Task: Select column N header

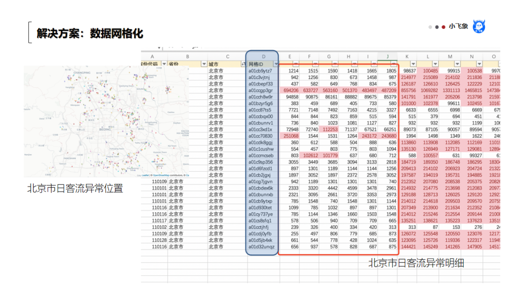Action: [472, 57]
